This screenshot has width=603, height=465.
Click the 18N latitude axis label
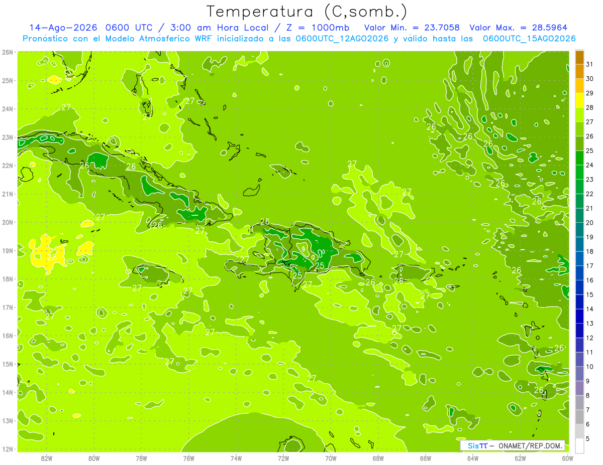coord(8,279)
